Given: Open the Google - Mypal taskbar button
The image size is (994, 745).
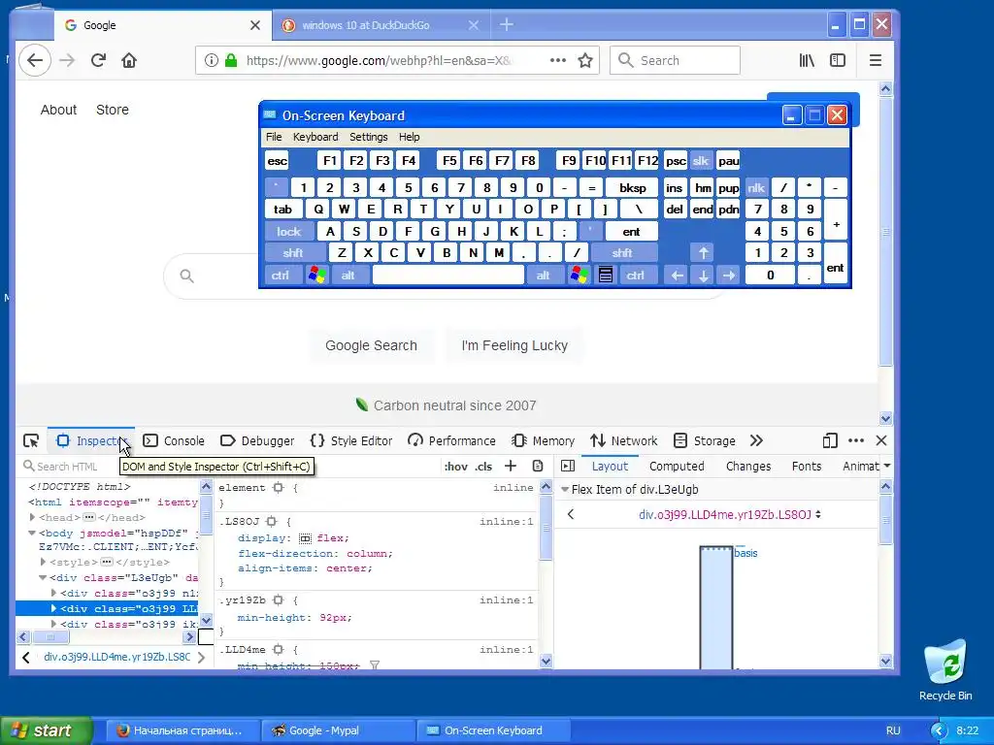Looking at the screenshot, I should 338,730.
